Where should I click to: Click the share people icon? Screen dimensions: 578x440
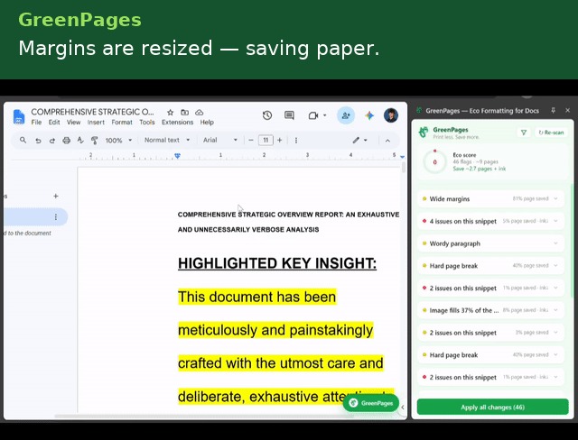point(346,115)
